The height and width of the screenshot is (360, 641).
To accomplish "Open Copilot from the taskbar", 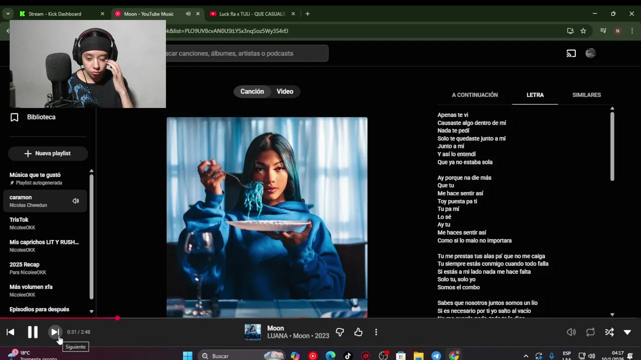I will 295,356.
